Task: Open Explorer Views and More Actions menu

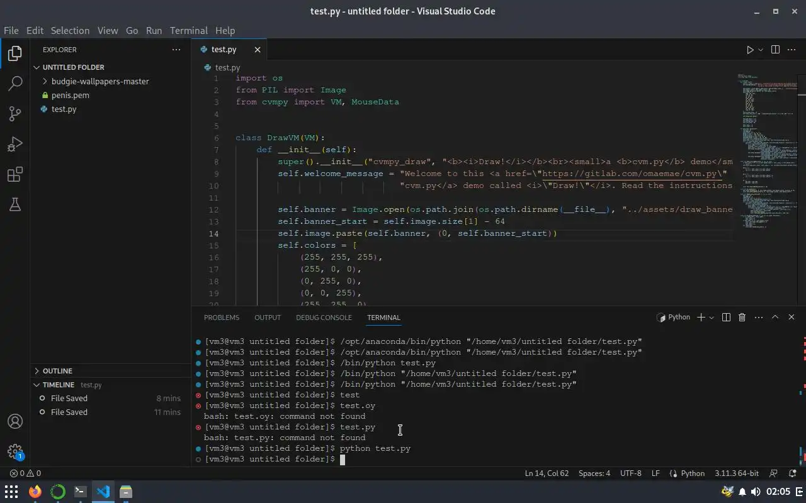Action: [x=176, y=50]
